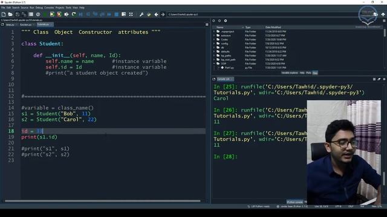Image resolution: width=387 pixels, height=217 pixels.
Task: Click LSP Python status in status bar
Action: coord(258,206)
